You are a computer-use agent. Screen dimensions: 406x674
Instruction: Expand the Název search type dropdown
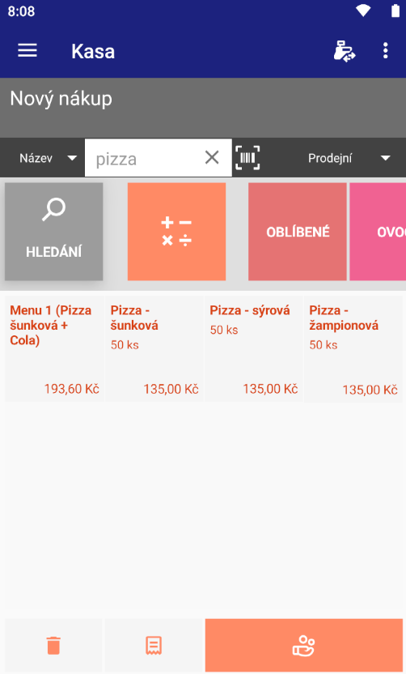(x=47, y=158)
